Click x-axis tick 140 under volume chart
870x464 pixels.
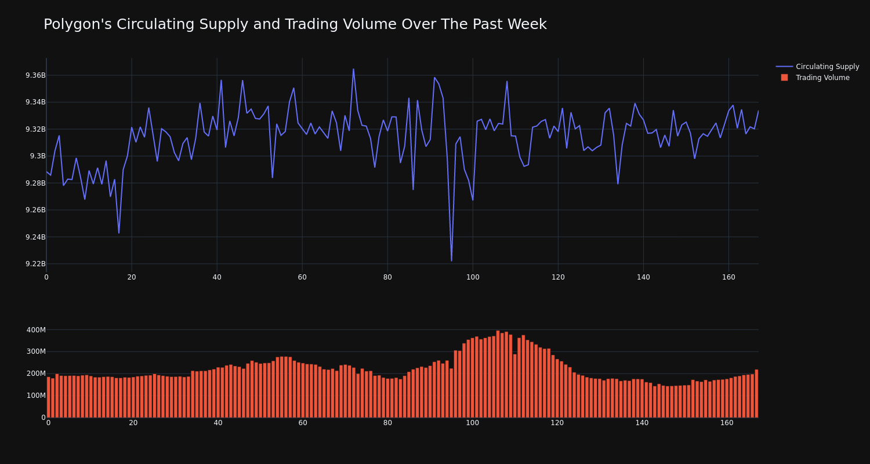(x=642, y=423)
